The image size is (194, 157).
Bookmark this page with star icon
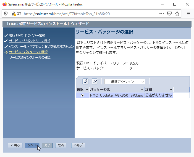[x=177, y=14]
